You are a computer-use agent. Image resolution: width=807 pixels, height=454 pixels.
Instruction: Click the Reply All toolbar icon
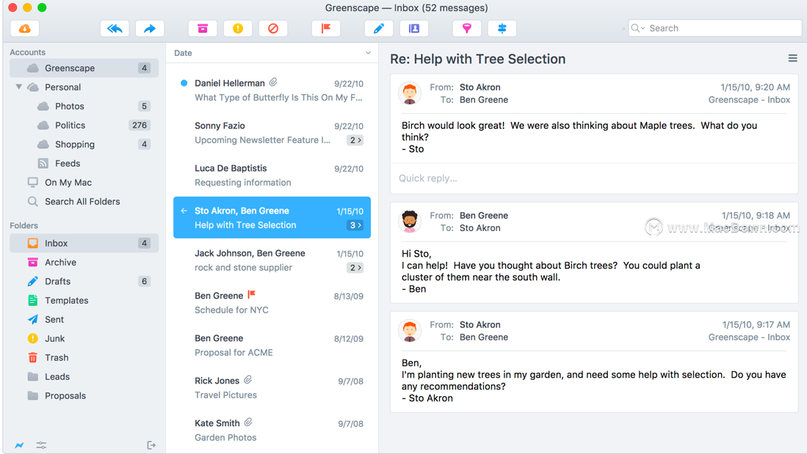coord(115,29)
